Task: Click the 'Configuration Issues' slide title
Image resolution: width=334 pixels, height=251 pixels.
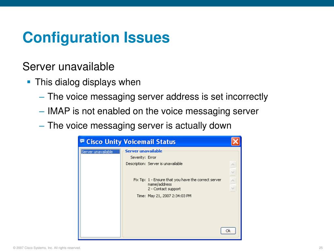Action: coord(96,38)
